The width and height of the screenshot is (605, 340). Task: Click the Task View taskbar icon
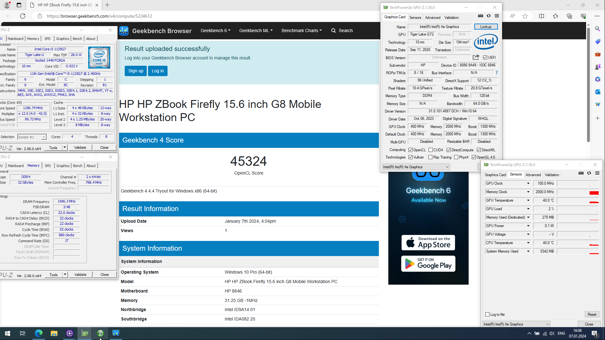23,333
